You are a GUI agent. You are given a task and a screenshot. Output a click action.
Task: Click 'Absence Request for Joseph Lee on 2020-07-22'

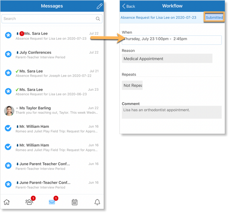[x=54, y=76]
